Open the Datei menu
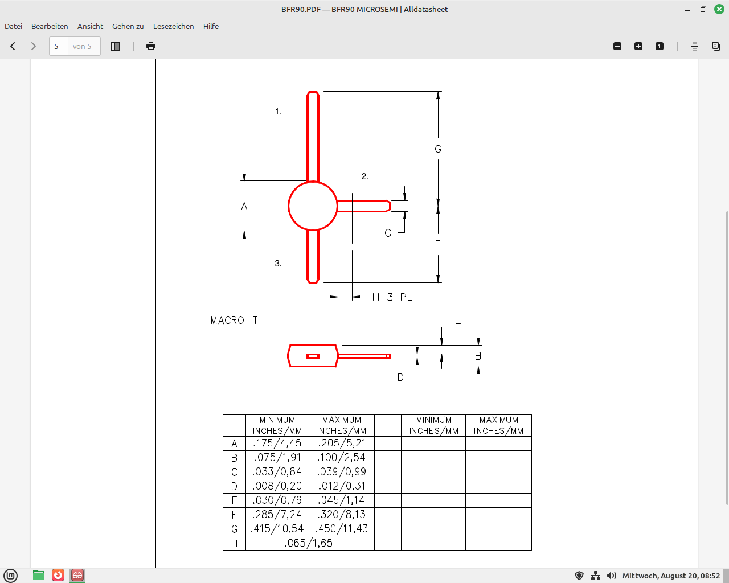Viewport: 729px width, 583px height. 14,26
